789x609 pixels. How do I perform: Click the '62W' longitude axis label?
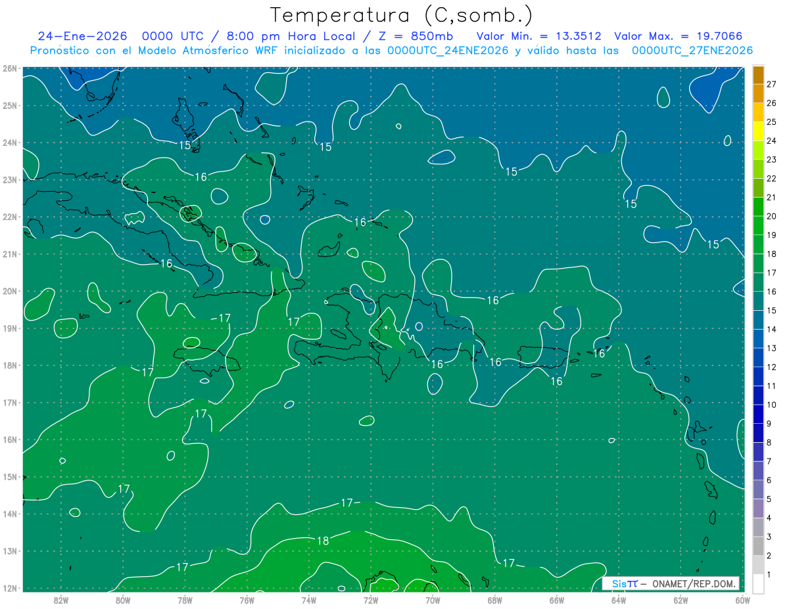click(681, 600)
